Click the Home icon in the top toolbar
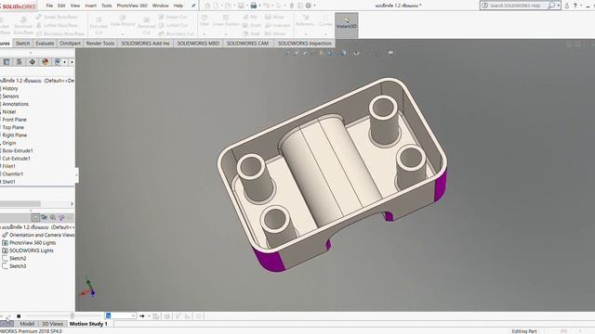The height and width of the screenshot is (334, 595). click(x=207, y=6)
